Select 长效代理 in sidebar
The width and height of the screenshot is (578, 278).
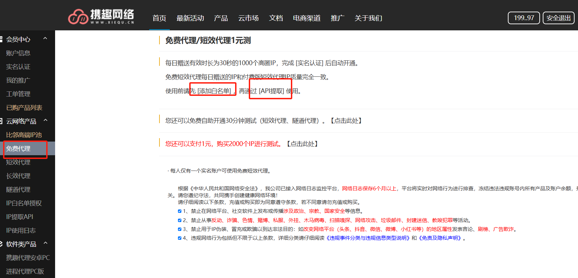tap(18, 176)
